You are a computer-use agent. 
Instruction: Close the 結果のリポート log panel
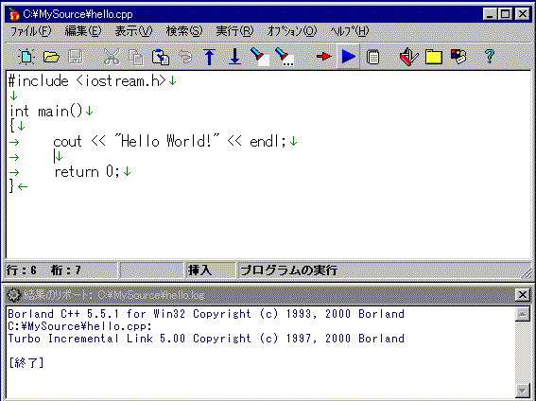click(523, 294)
